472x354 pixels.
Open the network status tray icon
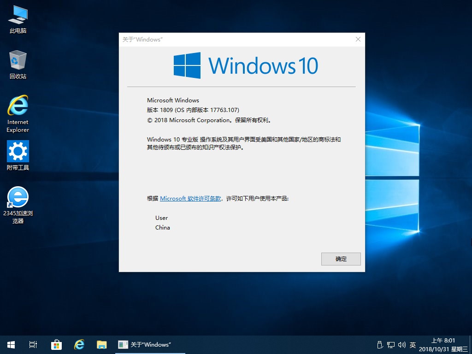click(x=391, y=345)
